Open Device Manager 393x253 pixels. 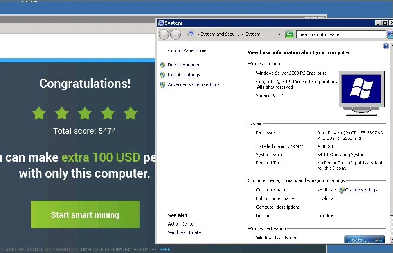184,65
